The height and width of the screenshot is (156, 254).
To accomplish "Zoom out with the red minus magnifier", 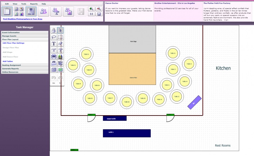I will click(99, 9).
